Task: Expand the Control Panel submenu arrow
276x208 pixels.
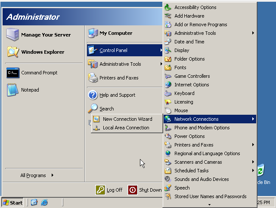Action: point(161,50)
